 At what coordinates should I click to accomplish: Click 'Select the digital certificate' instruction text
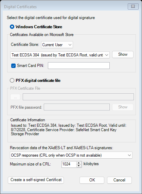pyautogui.click(x=51, y=18)
